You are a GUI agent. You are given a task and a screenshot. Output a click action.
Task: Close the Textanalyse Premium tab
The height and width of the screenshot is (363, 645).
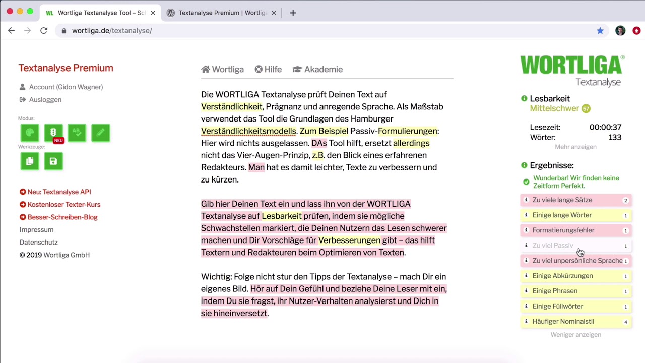(x=274, y=13)
